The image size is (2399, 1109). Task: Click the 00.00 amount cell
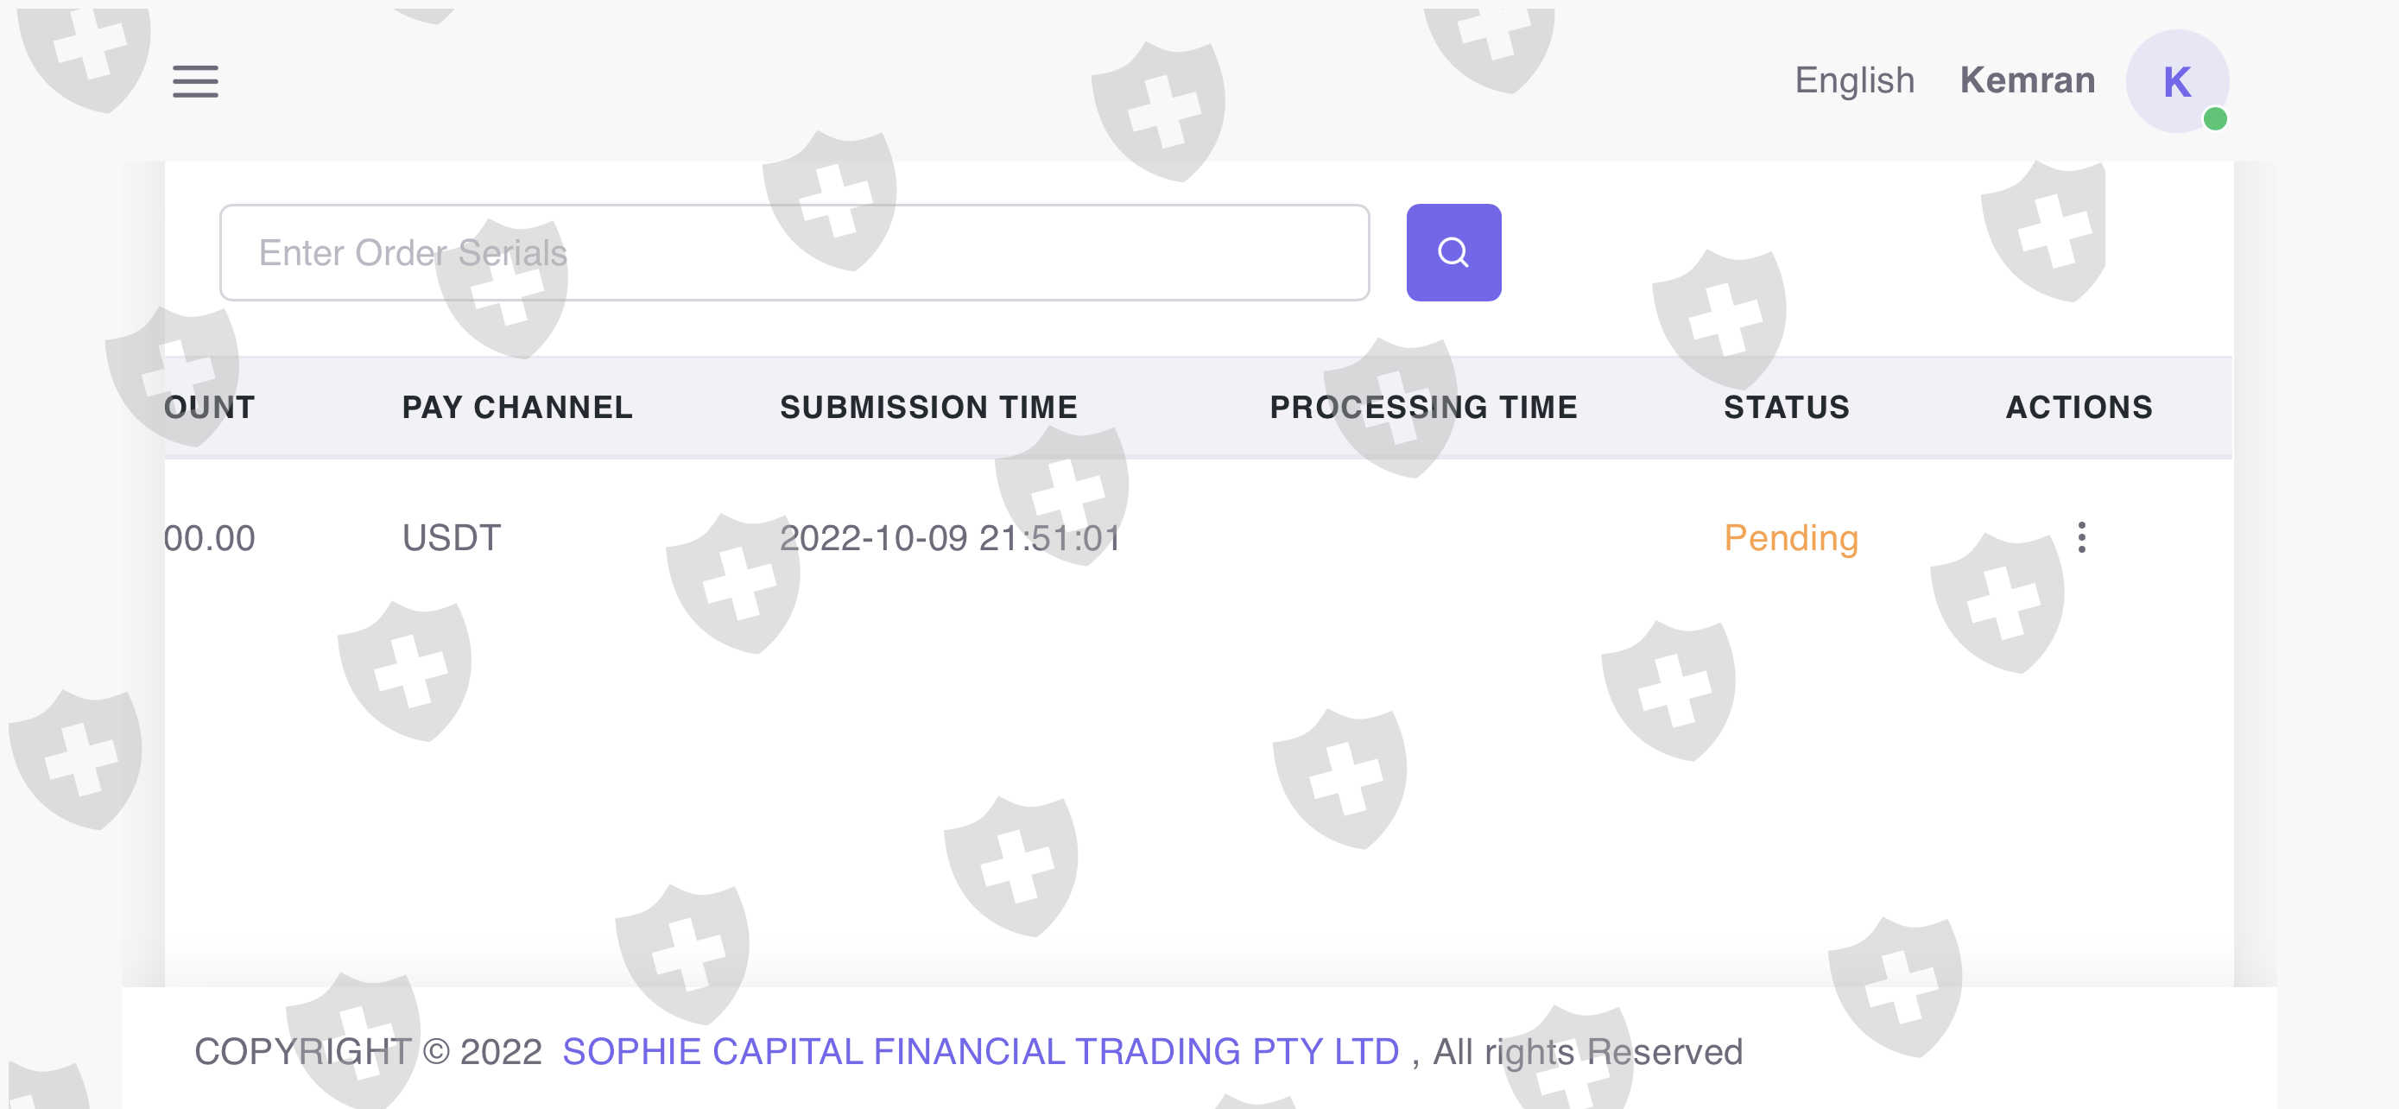pyautogui.click(x=210, y=538)
